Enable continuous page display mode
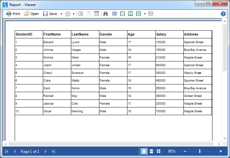The image size is (230, 158). coord(151,151)
